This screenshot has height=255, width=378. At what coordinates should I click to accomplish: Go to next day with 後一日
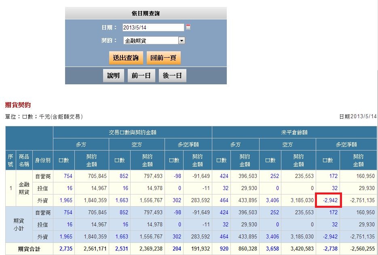pyautogui.click(x=172, y=75)
